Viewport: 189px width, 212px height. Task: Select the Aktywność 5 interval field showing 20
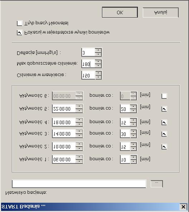125,109
